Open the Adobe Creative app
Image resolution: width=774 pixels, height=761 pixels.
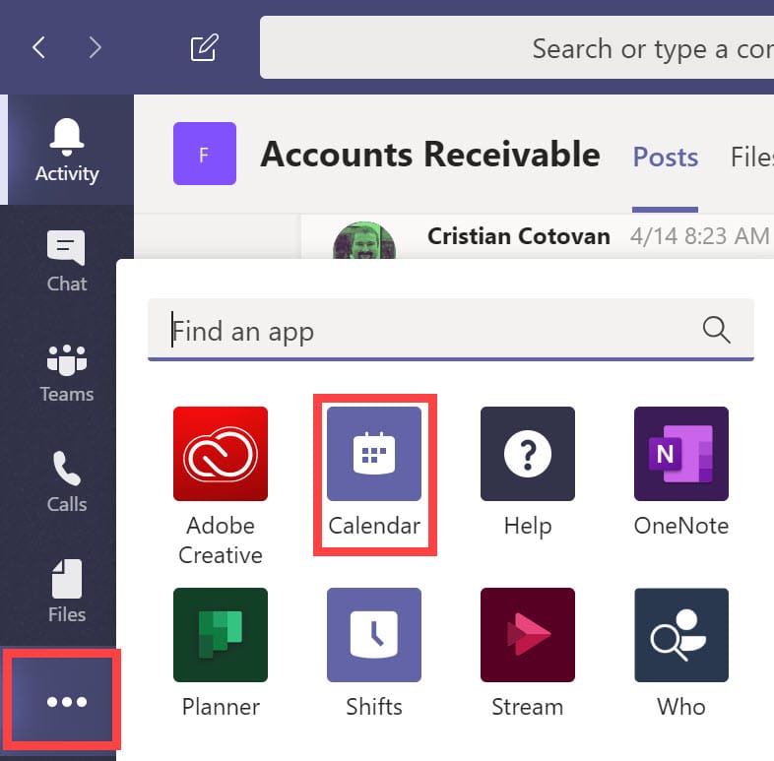click(x=221, y=485)
